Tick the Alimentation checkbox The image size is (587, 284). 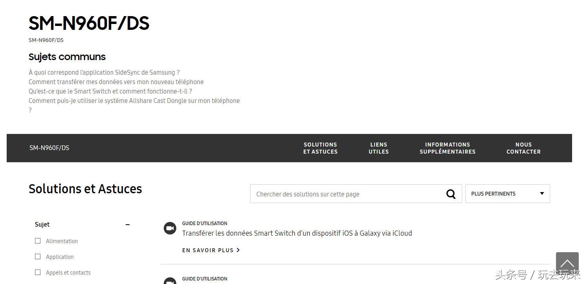[38, 241]
